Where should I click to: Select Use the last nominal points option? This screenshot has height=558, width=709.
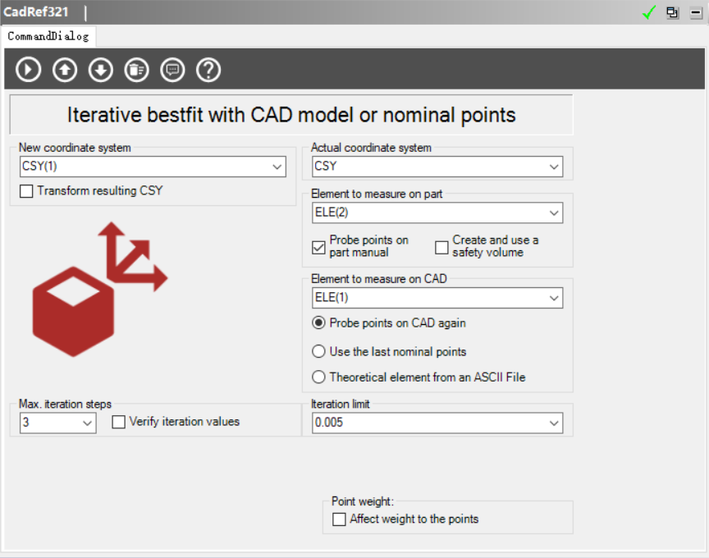319,351
